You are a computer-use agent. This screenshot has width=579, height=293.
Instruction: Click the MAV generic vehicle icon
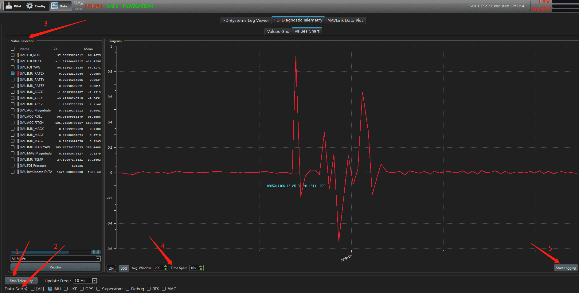point(79,5)
